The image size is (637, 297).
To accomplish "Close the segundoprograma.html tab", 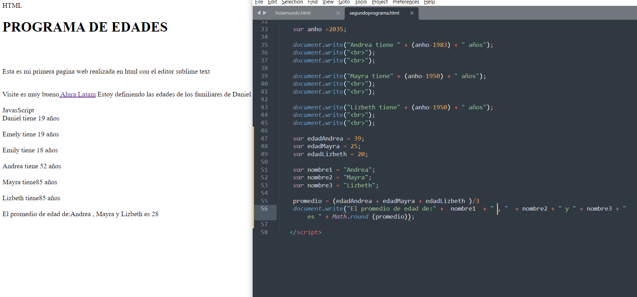I will [412, 13].
